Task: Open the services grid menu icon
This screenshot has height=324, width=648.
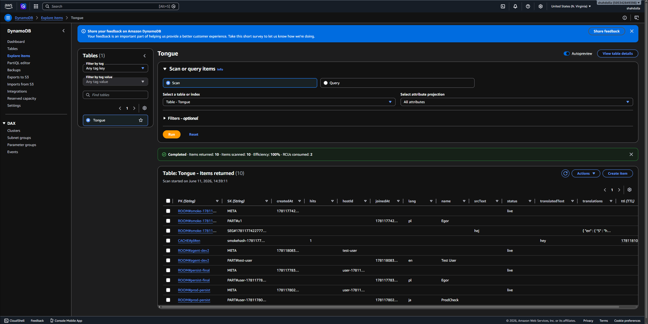Action: pos(36,6)
